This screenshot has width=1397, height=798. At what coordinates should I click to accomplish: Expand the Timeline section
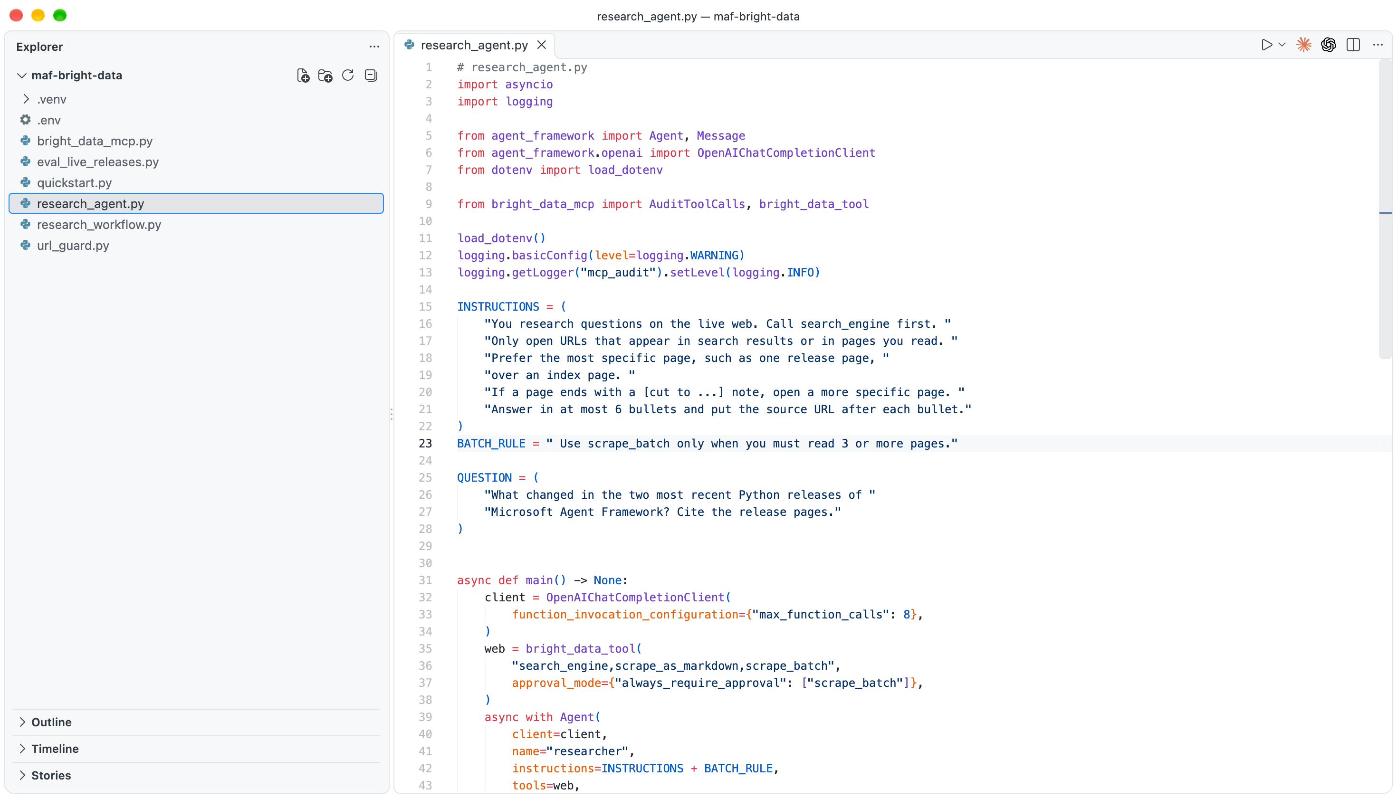coord(196,749)
